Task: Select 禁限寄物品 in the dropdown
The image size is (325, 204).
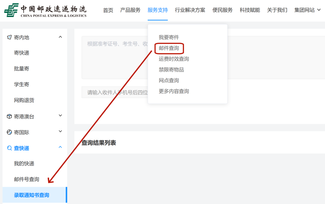Action: click(172, 70)
